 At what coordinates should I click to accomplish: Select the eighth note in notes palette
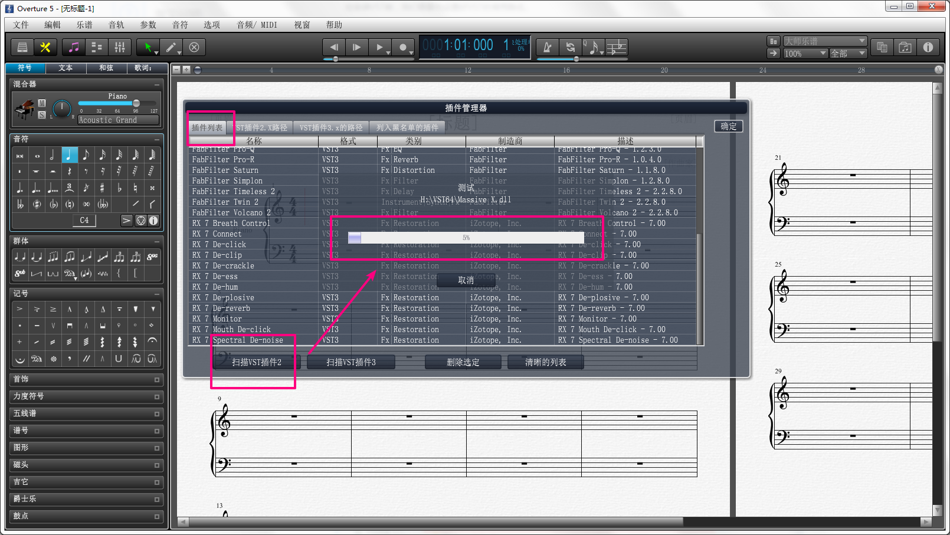(86, 155)
